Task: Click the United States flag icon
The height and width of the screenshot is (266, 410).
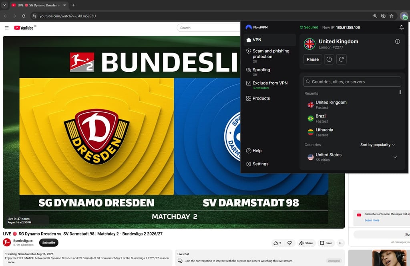Action: (x=310, y=157)
